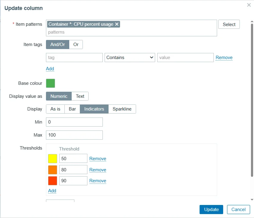Choose the Bar display option
The width and height of the screenshot is (254, 218).
coord(72,109)
